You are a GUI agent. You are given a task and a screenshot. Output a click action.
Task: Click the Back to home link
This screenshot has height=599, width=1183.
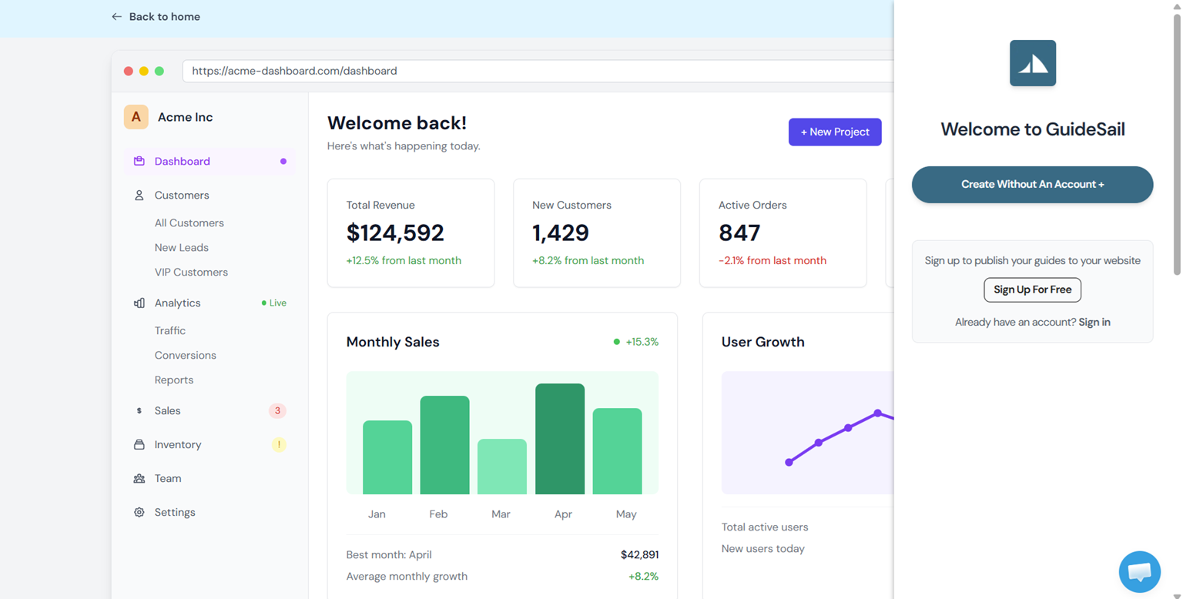click(x=156, y=17)
